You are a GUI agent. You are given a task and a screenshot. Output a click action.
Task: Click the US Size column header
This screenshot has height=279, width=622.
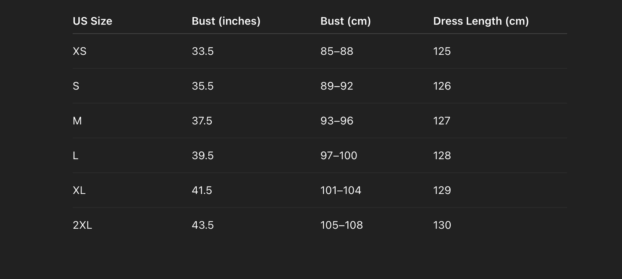click(92, 21)
